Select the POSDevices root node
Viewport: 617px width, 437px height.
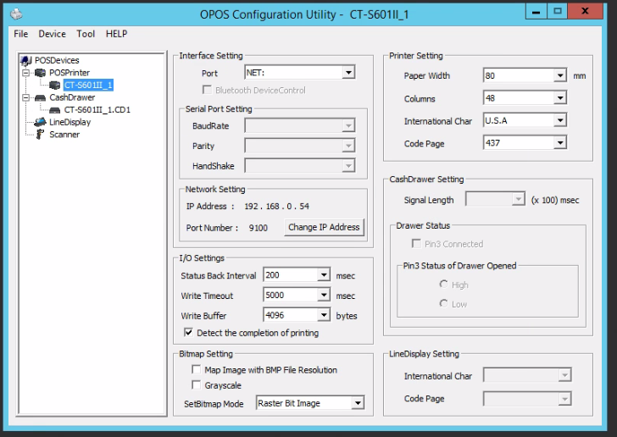[x=57, y=60]
